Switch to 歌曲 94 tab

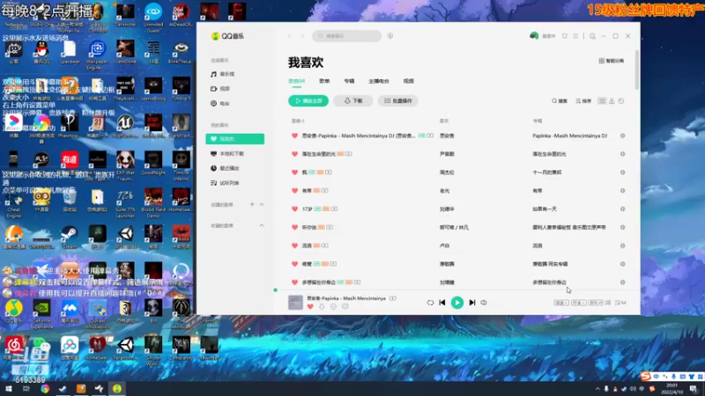(297, 81)
